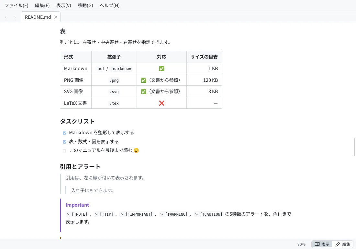Close the README.md tab
Viewport: 356px width, 249px height.
[56, 17]
